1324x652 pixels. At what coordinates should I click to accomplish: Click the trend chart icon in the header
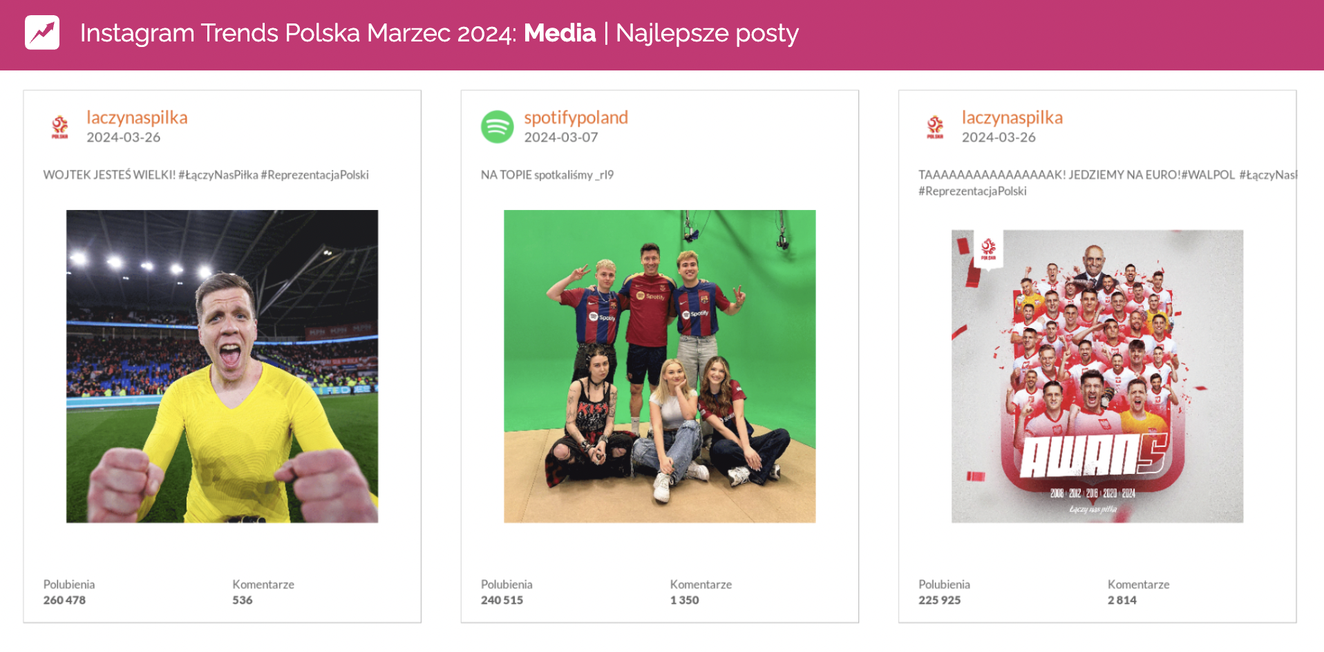pos(41,32)
